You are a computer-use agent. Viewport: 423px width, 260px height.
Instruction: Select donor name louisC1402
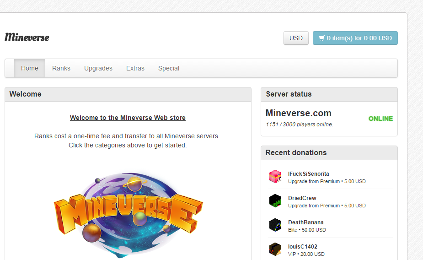tap(303, 247)
